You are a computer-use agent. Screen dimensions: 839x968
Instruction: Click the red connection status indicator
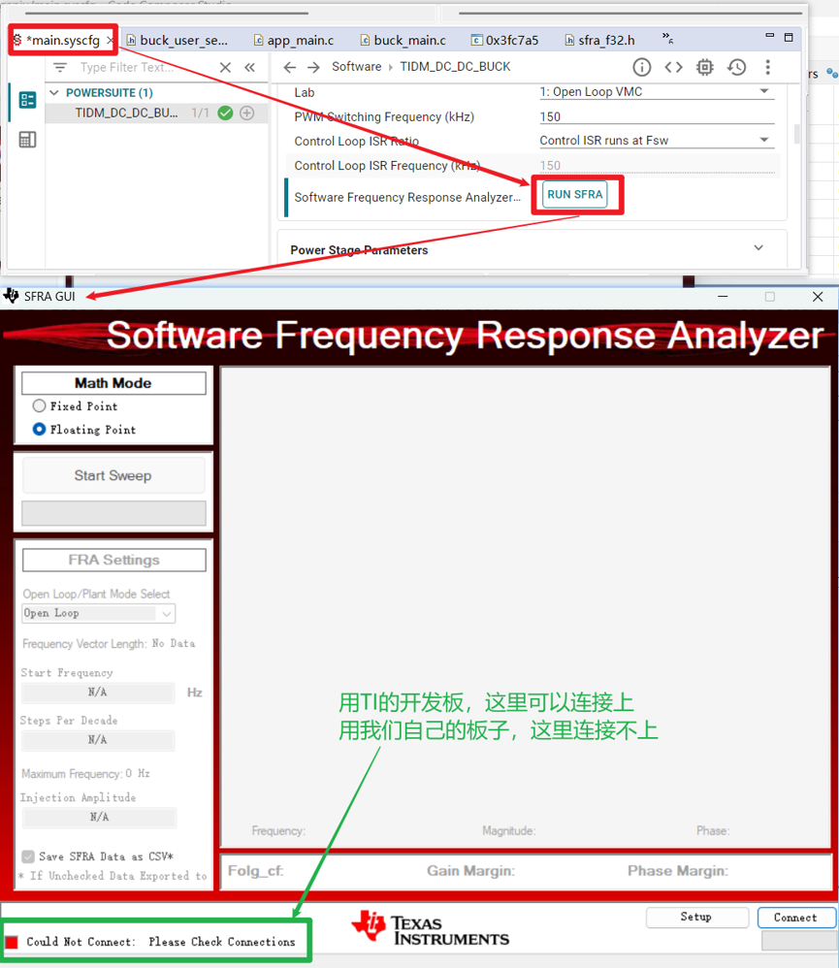click(x=12, y=942)
